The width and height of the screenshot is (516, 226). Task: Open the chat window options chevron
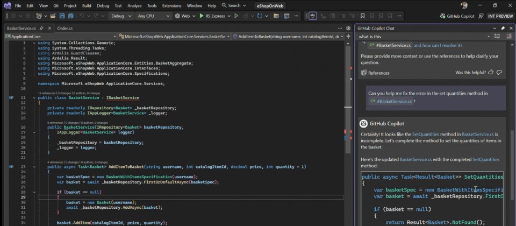(494, 29)
